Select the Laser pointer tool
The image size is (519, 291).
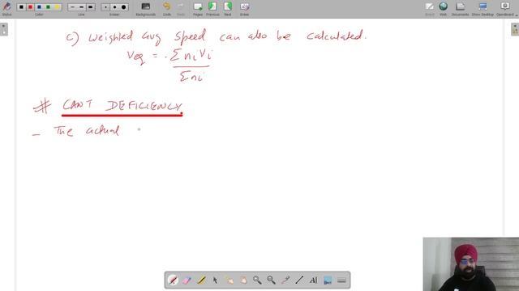coord(285,280)
